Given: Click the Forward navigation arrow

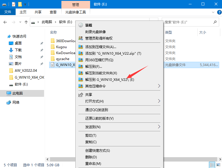Looking at the screenshot, I should (x=14, y=22).
